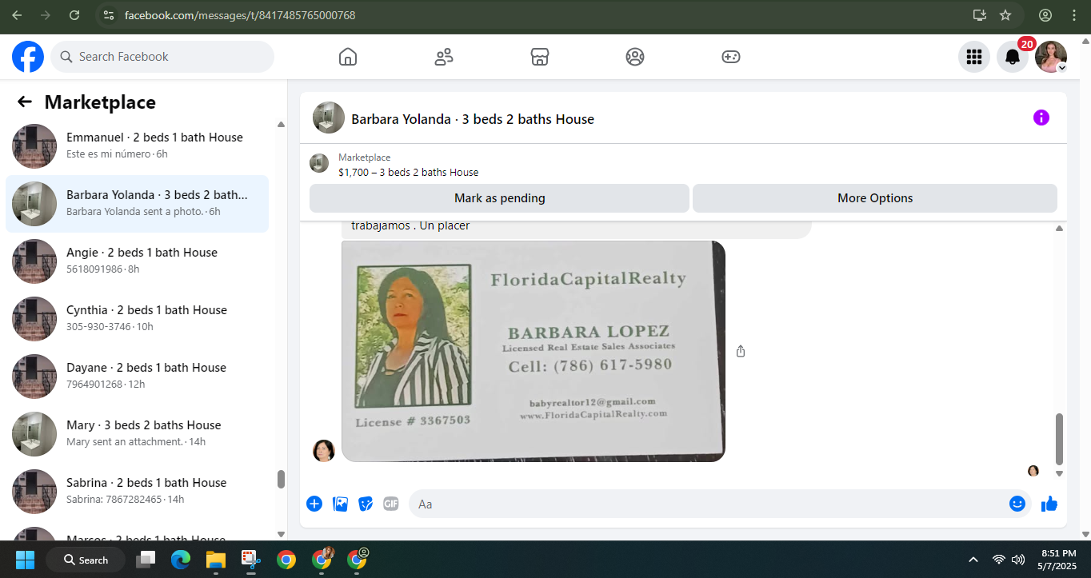
Task: Open the Friends icon in top navigation
Action: pyautogui.click(x=444, y=57)
